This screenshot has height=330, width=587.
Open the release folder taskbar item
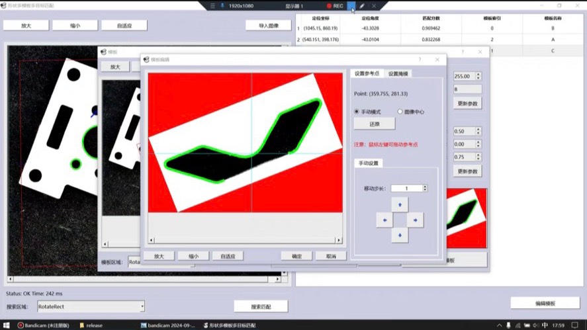[91, 325]
